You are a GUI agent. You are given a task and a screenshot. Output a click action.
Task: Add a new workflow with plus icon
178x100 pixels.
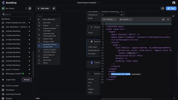30,19
